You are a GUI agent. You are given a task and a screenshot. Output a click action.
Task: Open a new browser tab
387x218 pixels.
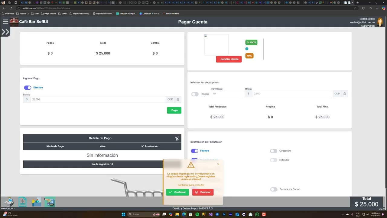click(357, 2)
